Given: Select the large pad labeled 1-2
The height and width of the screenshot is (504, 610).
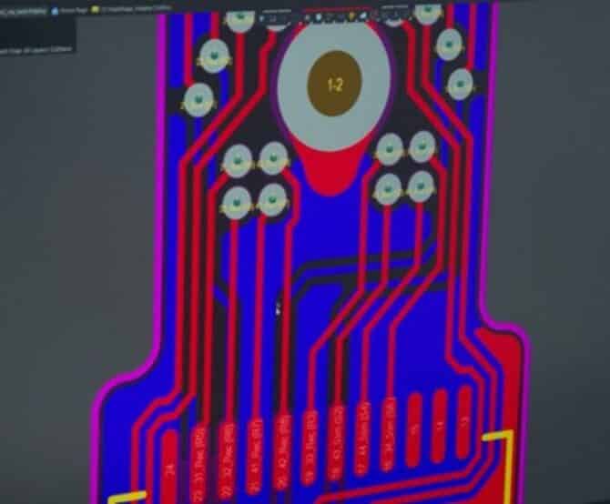Looking at the screenshot, I should (335, 85).
